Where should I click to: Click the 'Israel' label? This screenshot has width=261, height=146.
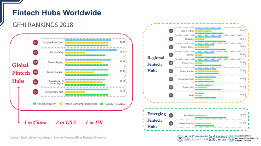coord(191,95)
